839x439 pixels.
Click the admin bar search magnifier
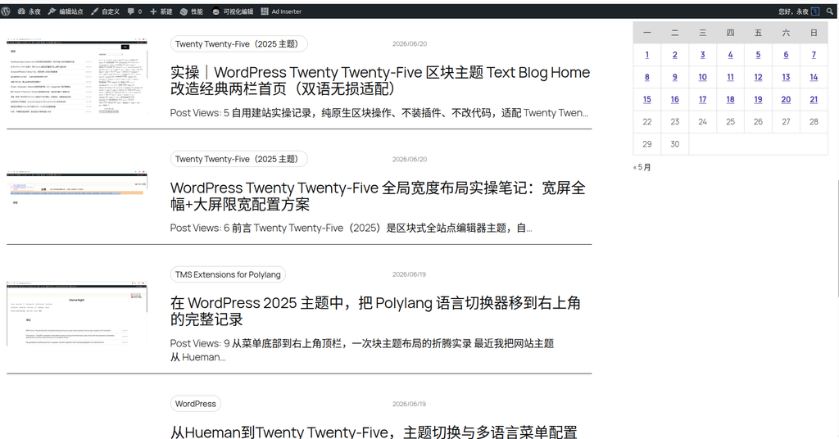click(830, 11)
